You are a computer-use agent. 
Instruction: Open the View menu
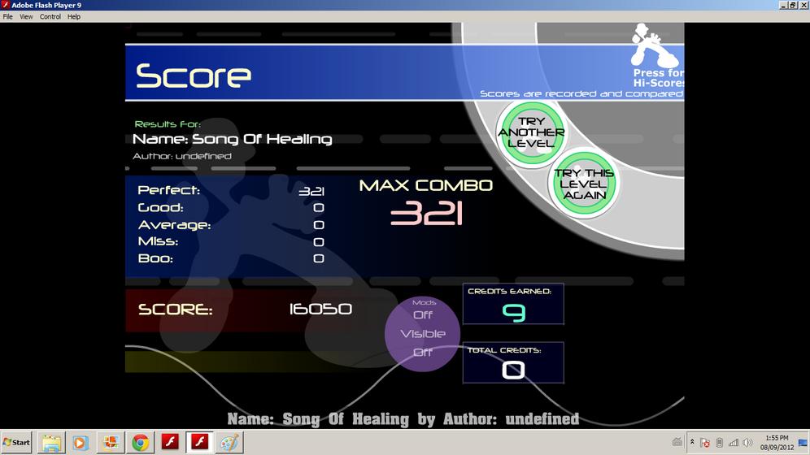[x=26, y=16]
